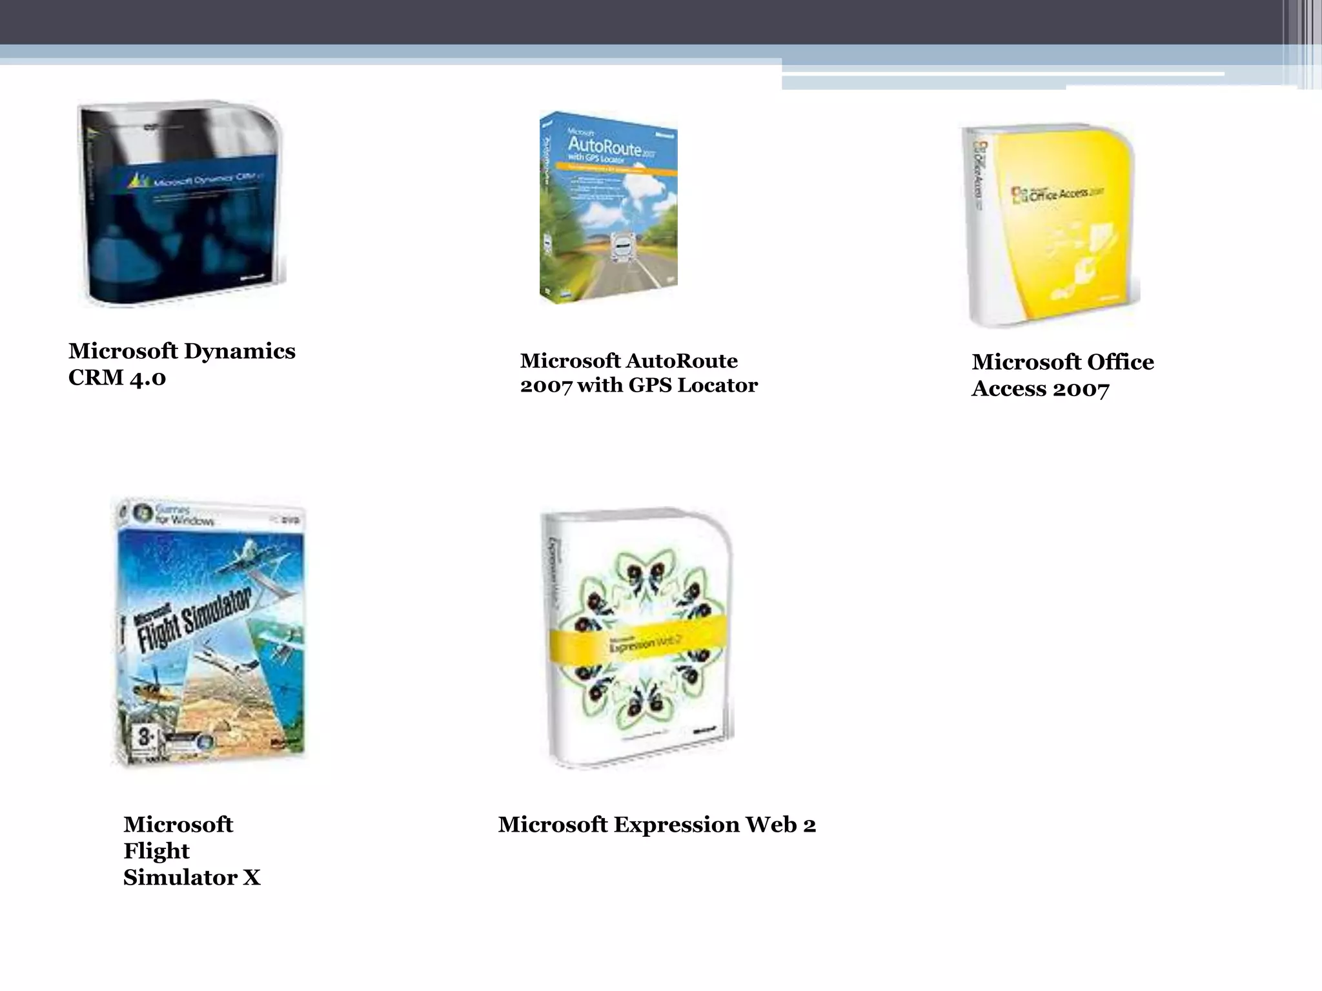1322x991 pixels.
Task: Select the AutoRoute 2007 product box image
Action: point(609,207)
